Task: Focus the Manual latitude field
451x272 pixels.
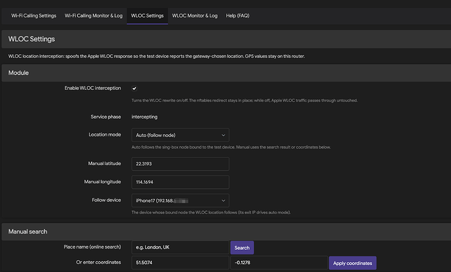Action: 180,164
